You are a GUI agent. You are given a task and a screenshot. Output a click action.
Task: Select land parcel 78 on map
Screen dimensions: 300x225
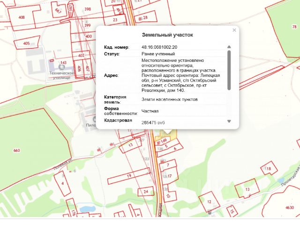(294, 27)
